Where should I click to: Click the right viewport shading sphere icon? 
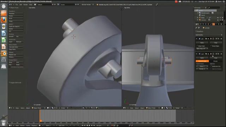point(162,108)
